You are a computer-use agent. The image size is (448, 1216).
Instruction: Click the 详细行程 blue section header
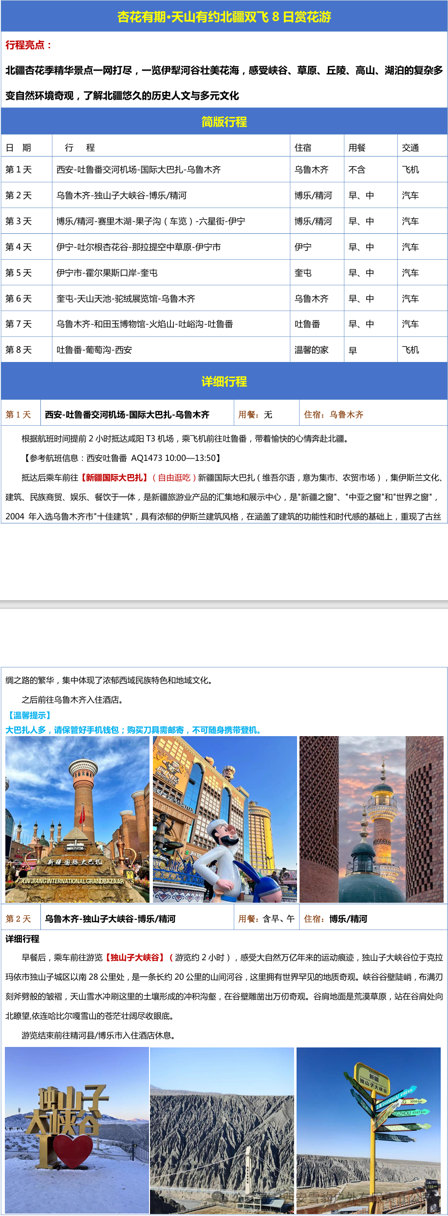tap(224, 381)
